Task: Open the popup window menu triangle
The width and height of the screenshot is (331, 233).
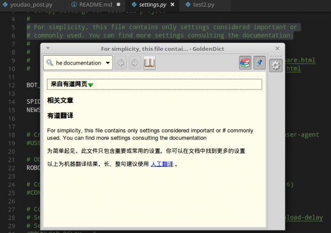Action: pyautogui.click(x=48, y=48)
